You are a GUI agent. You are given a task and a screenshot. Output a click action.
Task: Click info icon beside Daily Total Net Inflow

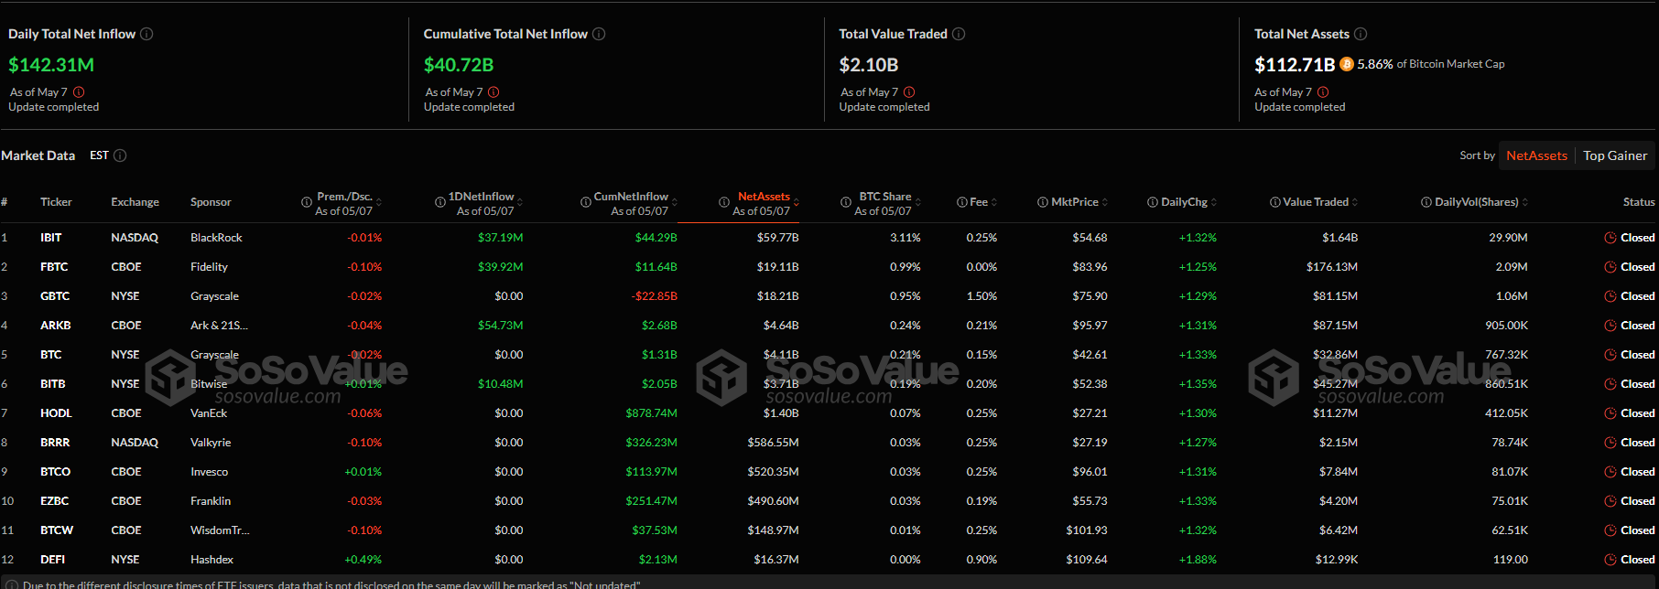coord(146,34)
